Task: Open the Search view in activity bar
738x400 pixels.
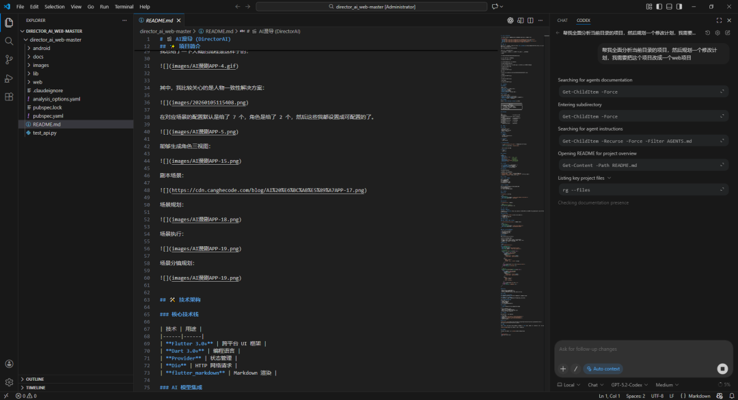Action: pyautogui.click(x=9, y=42)
